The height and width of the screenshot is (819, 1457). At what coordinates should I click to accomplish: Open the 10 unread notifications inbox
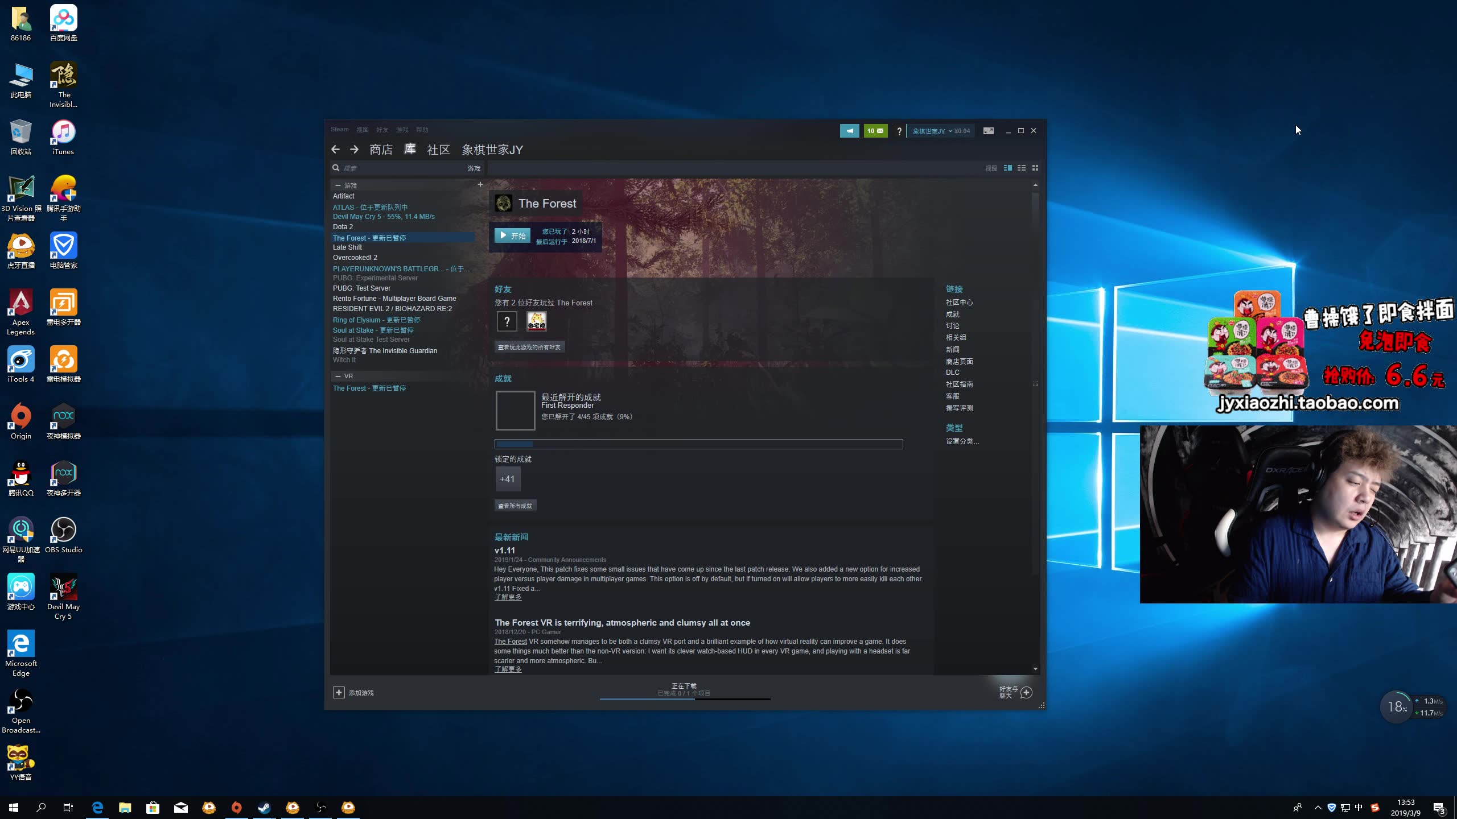(875, 131)
